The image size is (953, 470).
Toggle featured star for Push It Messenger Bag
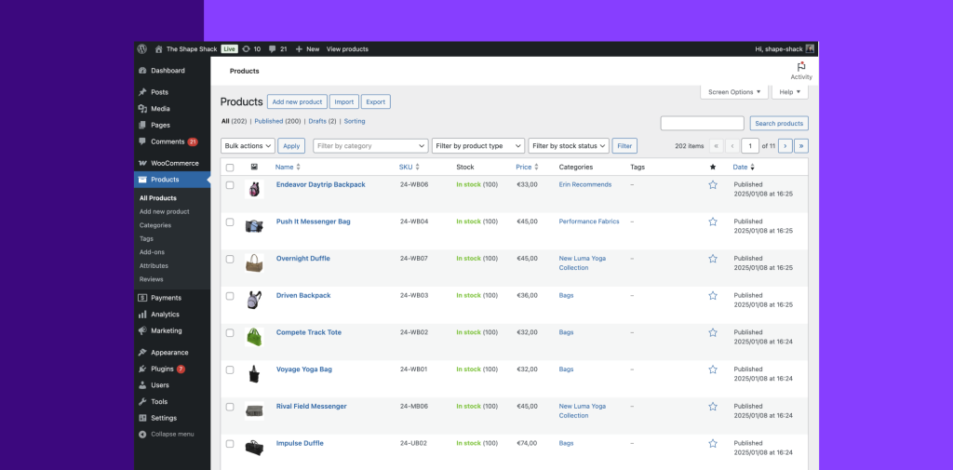[x=713, y=222]
